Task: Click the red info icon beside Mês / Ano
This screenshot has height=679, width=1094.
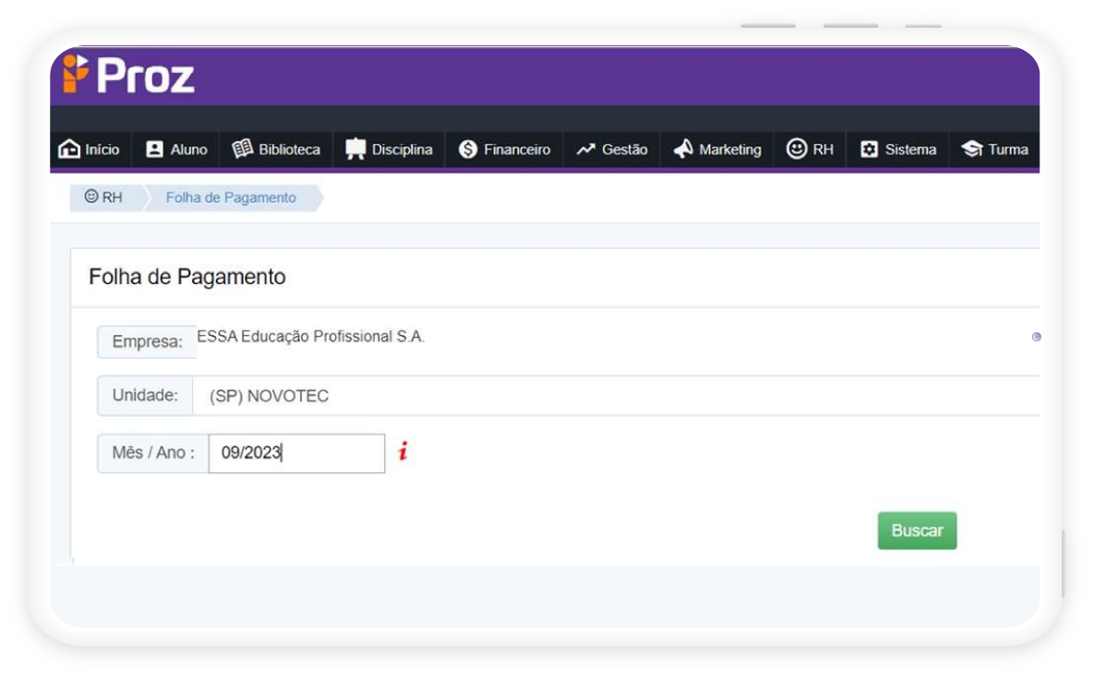Action: pyautogui.click(x=403, y=452)
